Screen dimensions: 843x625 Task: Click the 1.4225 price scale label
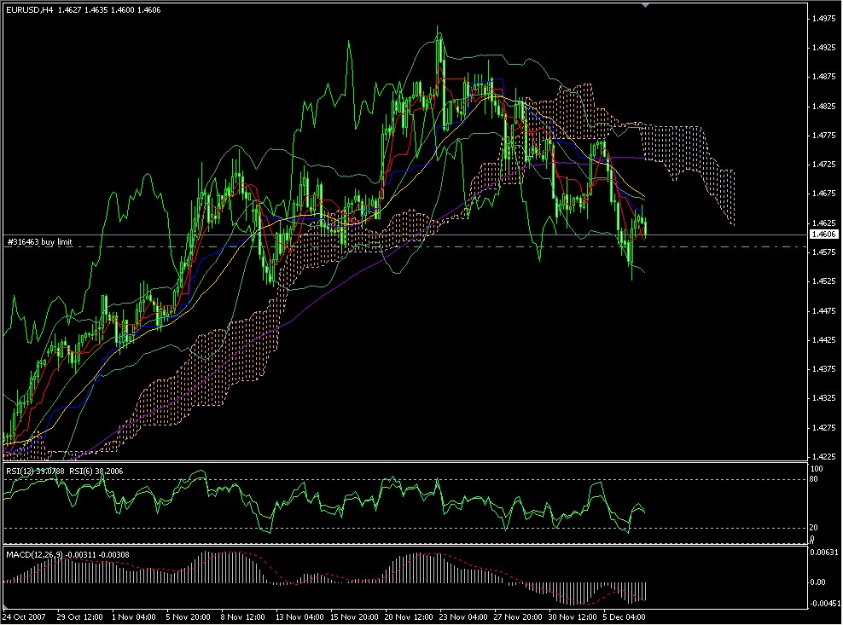tap(824, 456)
